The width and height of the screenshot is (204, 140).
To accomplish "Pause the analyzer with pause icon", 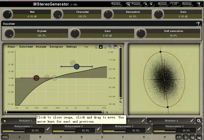I will (96, 47).
